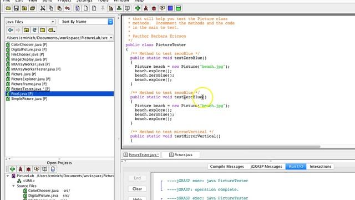
Task: Click the back arrow in file browser
Action: click(10, 30)
